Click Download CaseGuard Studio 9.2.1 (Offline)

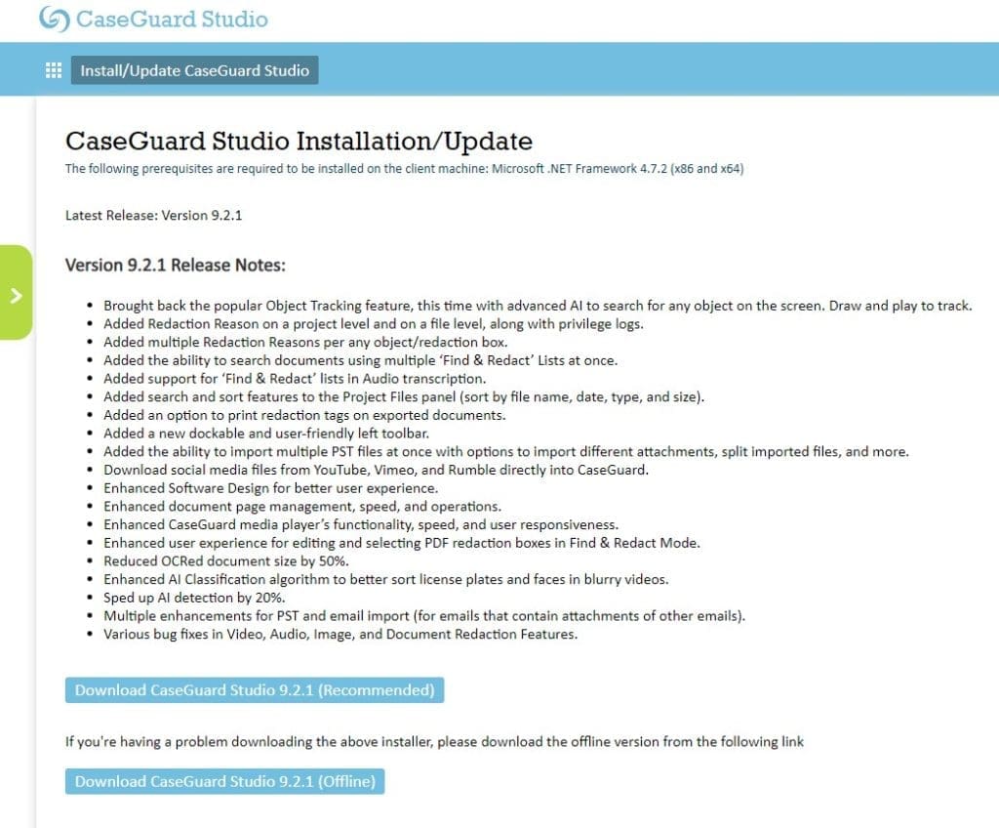click(224, 781)
